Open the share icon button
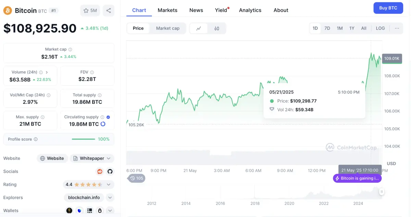This screenshot has height=217, width=411. pyautogui.click(x=109, y=11)
